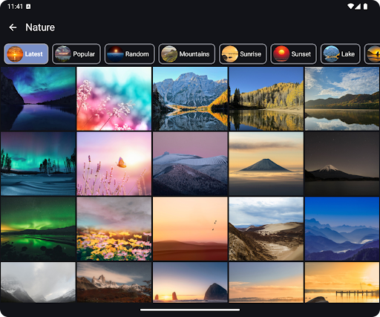Select the yellow and pink flowers wallpaper
This screenshot has height=317, width=380.
[x=114, y=229]
